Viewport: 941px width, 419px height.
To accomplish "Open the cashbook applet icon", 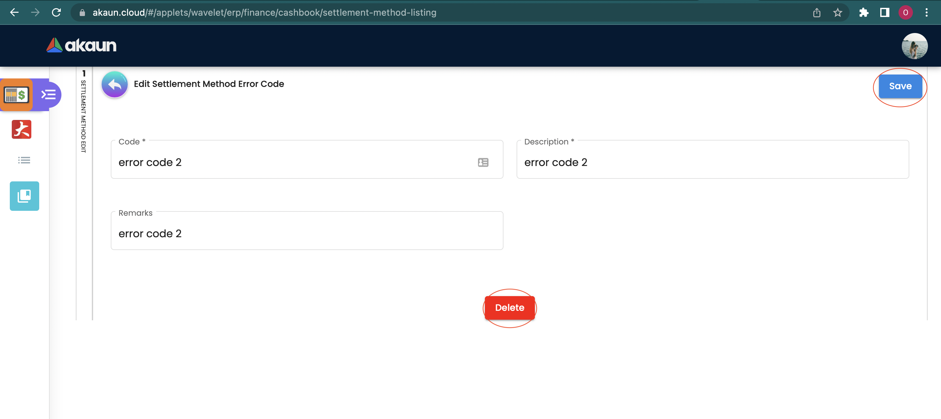I will [16, 95].
